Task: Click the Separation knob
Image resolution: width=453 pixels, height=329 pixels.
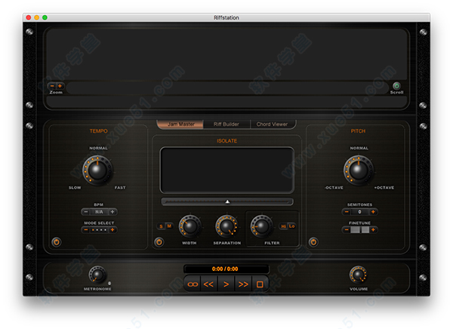Action: (x=226, y=226)
